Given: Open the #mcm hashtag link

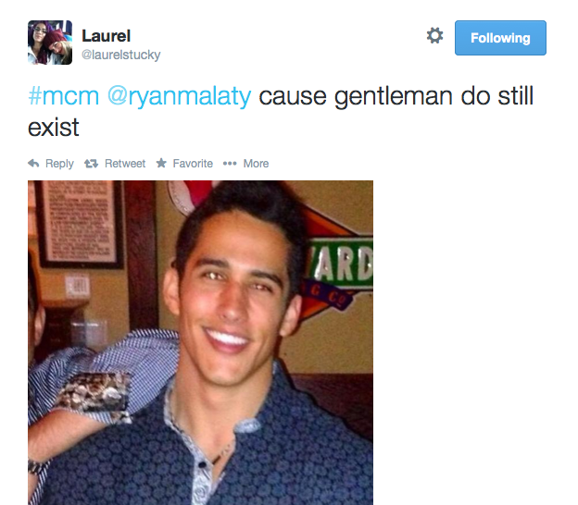Looking at the screenshot, I should click(63, 96).
